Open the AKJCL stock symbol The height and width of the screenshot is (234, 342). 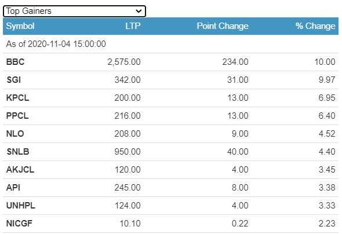[20, 170]
